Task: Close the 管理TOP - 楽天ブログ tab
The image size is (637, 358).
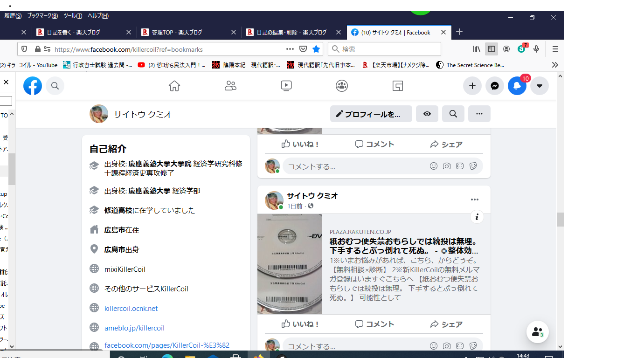Action: point(234,32)
